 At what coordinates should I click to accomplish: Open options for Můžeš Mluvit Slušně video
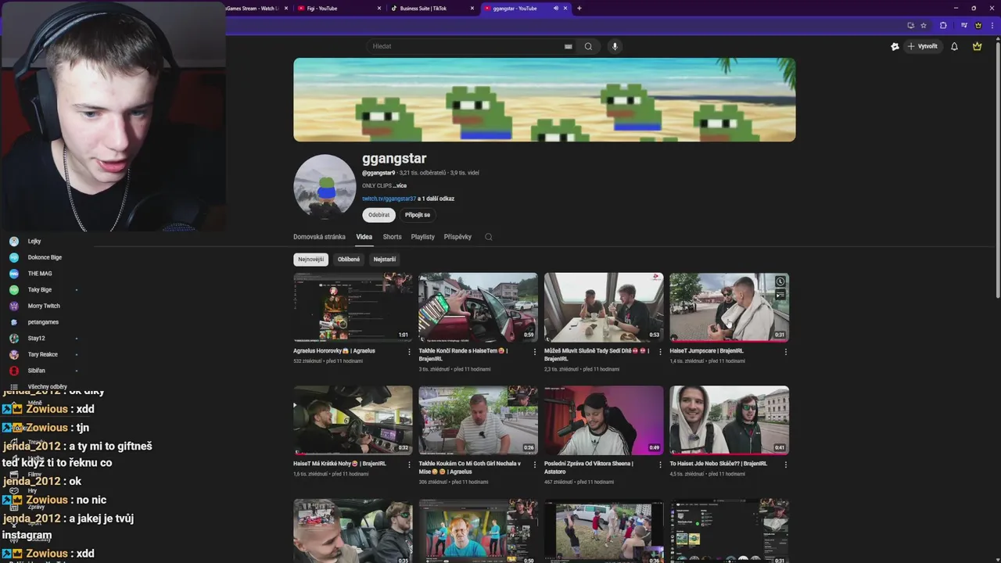point(660,352)
